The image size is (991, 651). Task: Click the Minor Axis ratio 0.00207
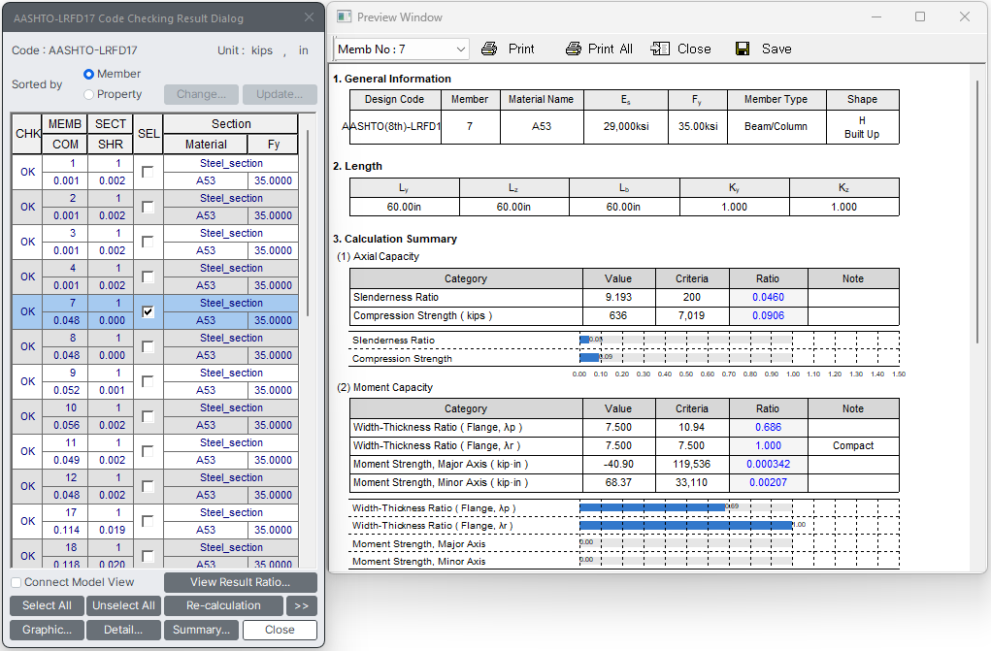coord(768,482)
